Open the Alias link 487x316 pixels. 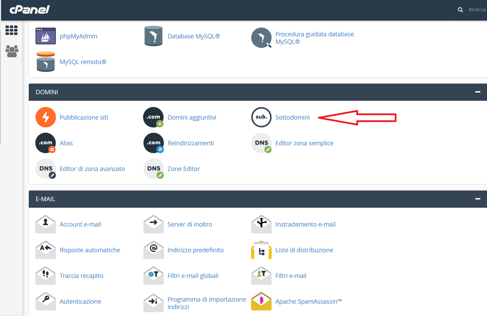point(66,143)
